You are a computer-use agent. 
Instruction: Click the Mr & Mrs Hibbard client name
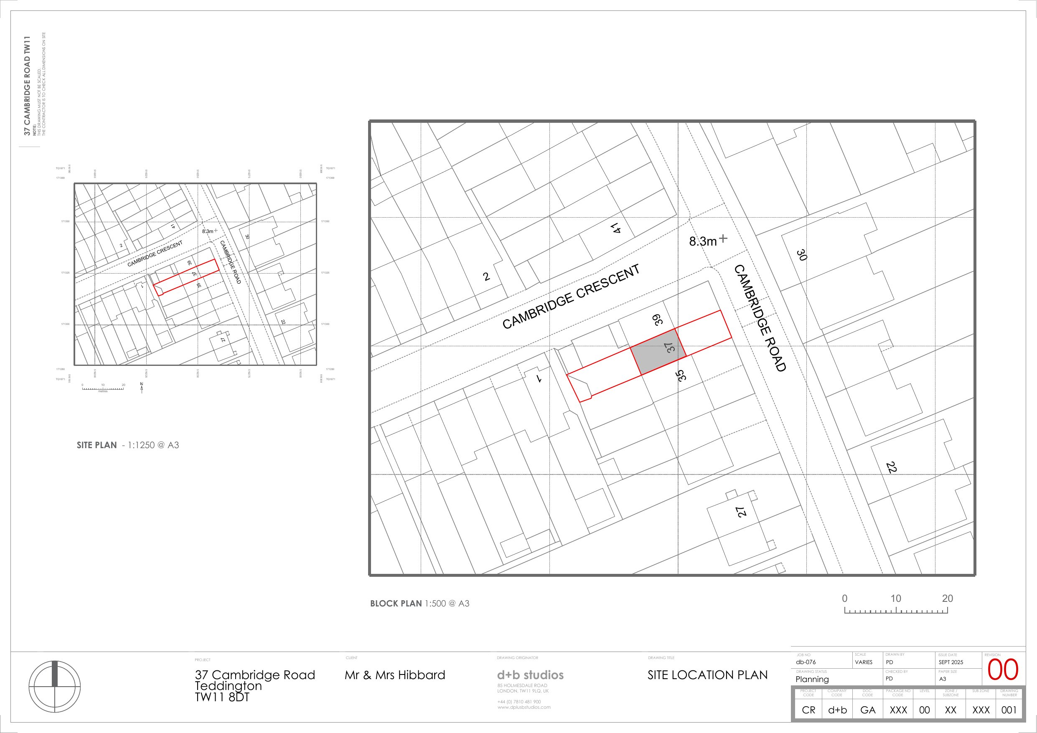395,675
